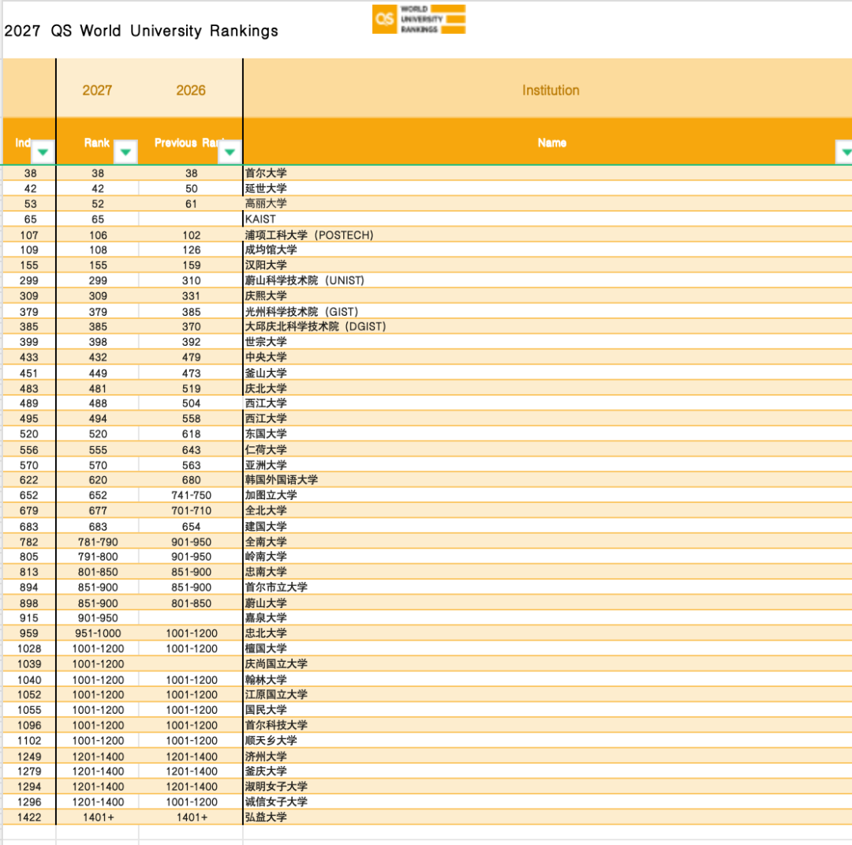Select the cell '忠南大学'

(x=547, y=572)
